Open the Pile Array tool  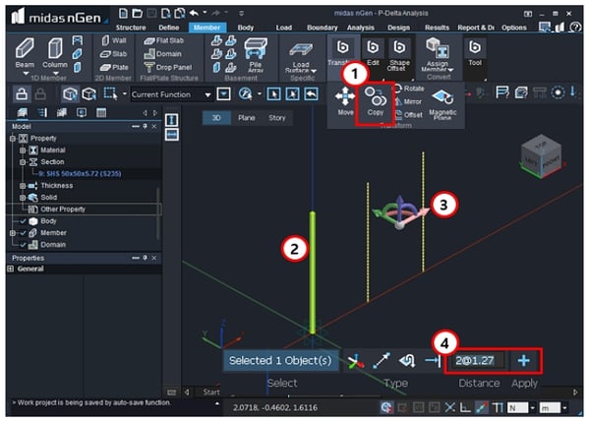[x=256, y=55]
